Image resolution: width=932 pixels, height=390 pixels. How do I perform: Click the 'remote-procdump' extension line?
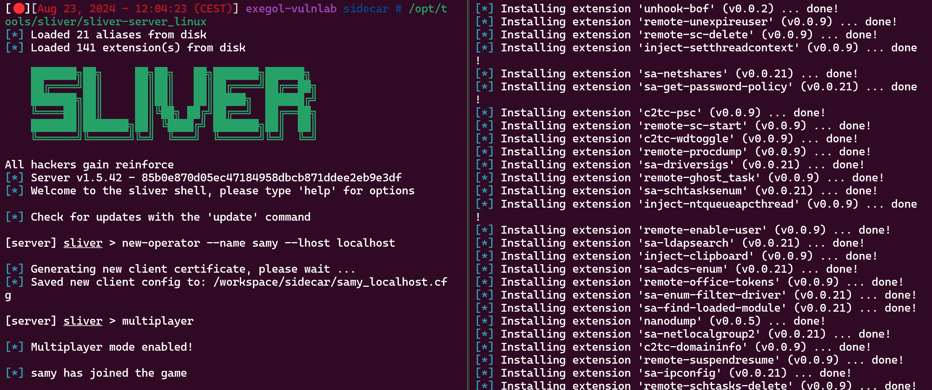pos(673,152)
